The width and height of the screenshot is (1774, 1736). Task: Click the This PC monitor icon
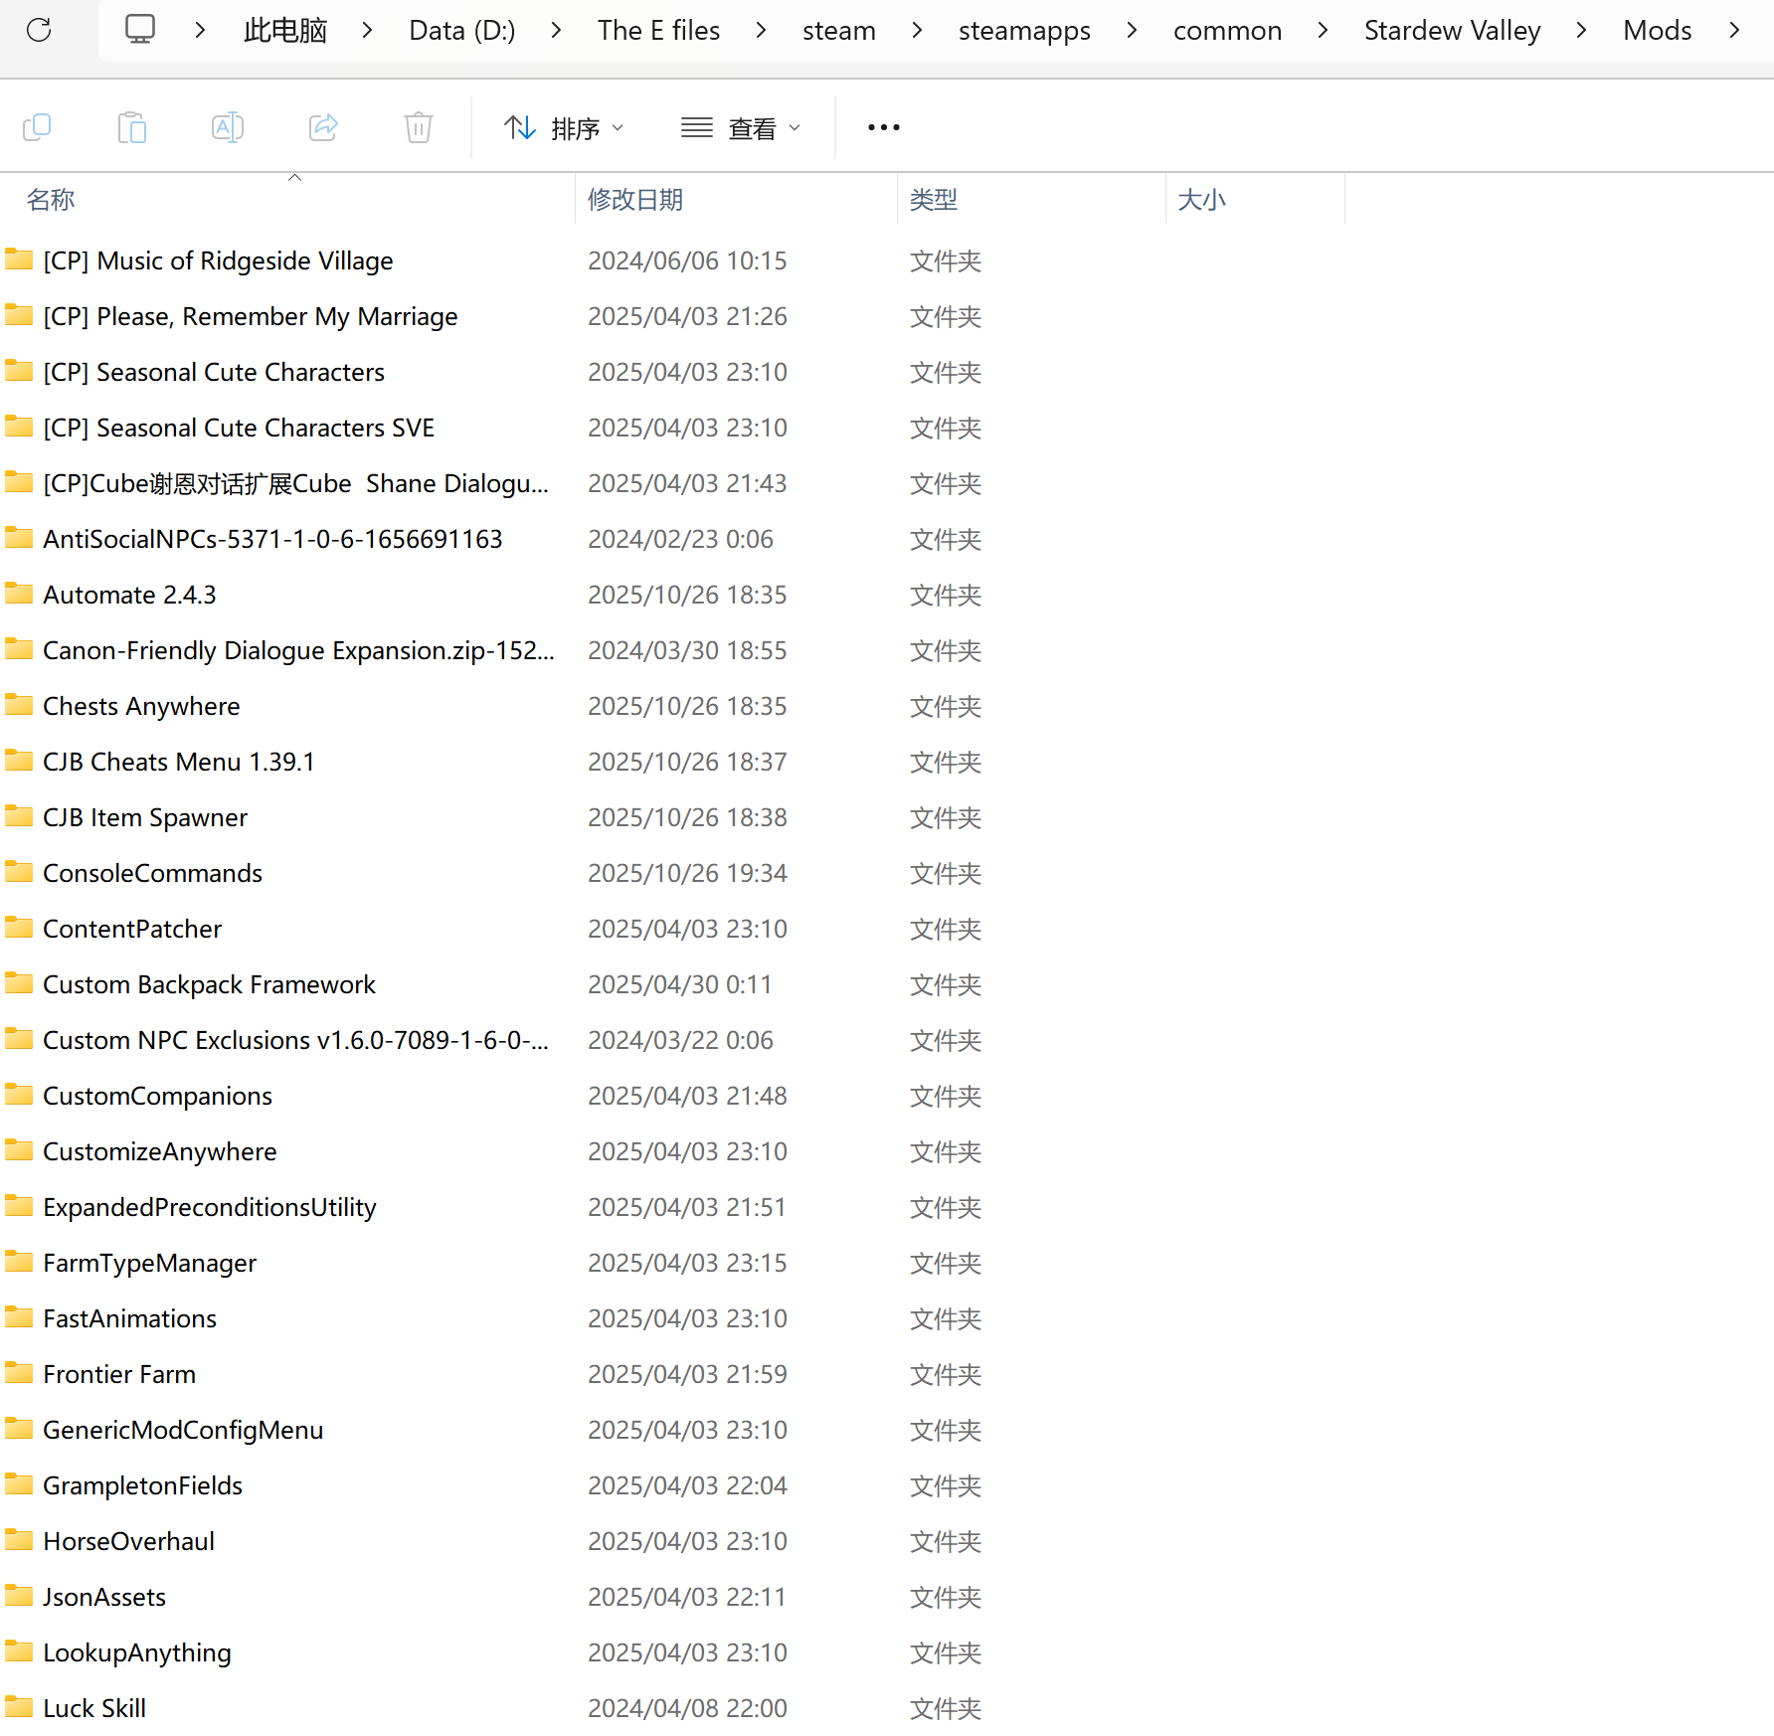coord(140,30)
